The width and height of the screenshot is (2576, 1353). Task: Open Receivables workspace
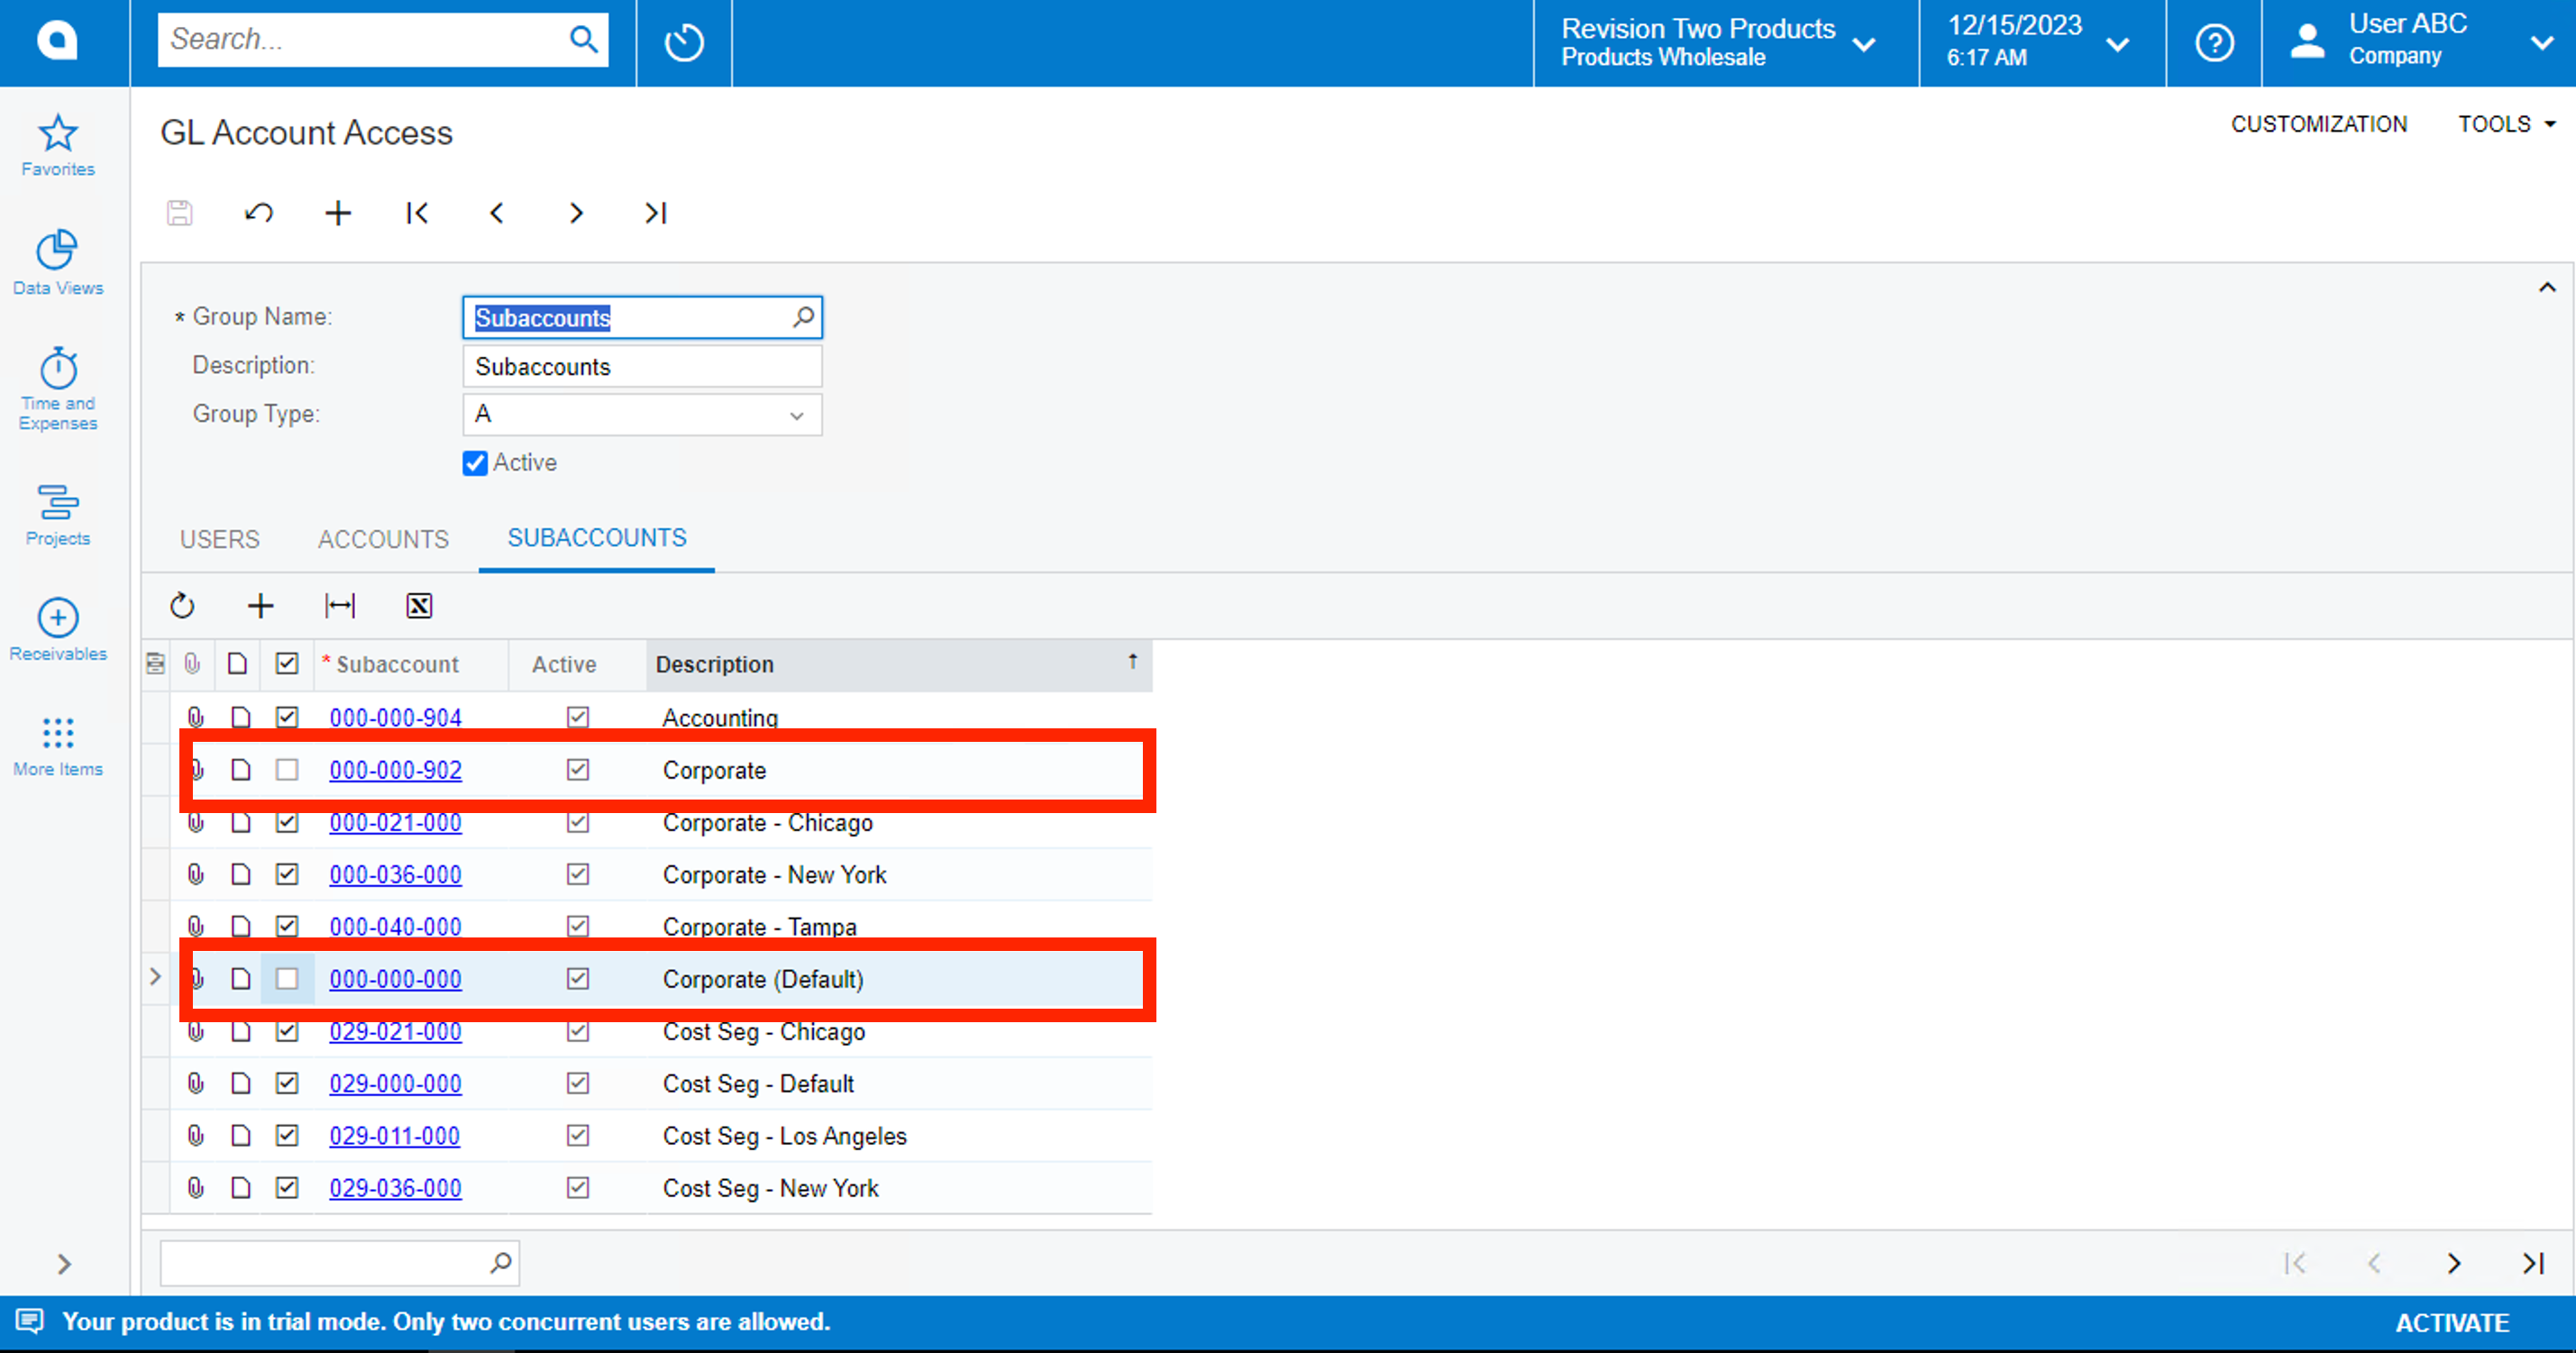click(x=58, y=630)
